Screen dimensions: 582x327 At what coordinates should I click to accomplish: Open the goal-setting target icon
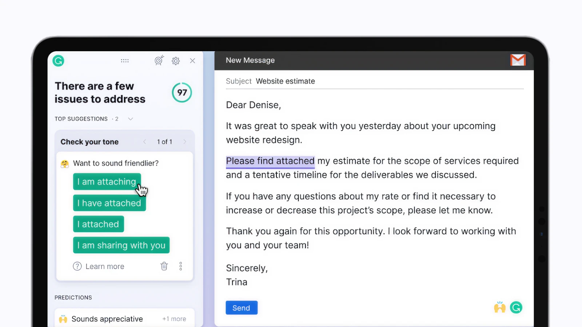point(159,61)
